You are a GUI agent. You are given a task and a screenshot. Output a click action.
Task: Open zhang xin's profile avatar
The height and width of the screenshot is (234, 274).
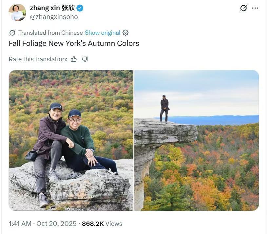click(x=17, y=13)
